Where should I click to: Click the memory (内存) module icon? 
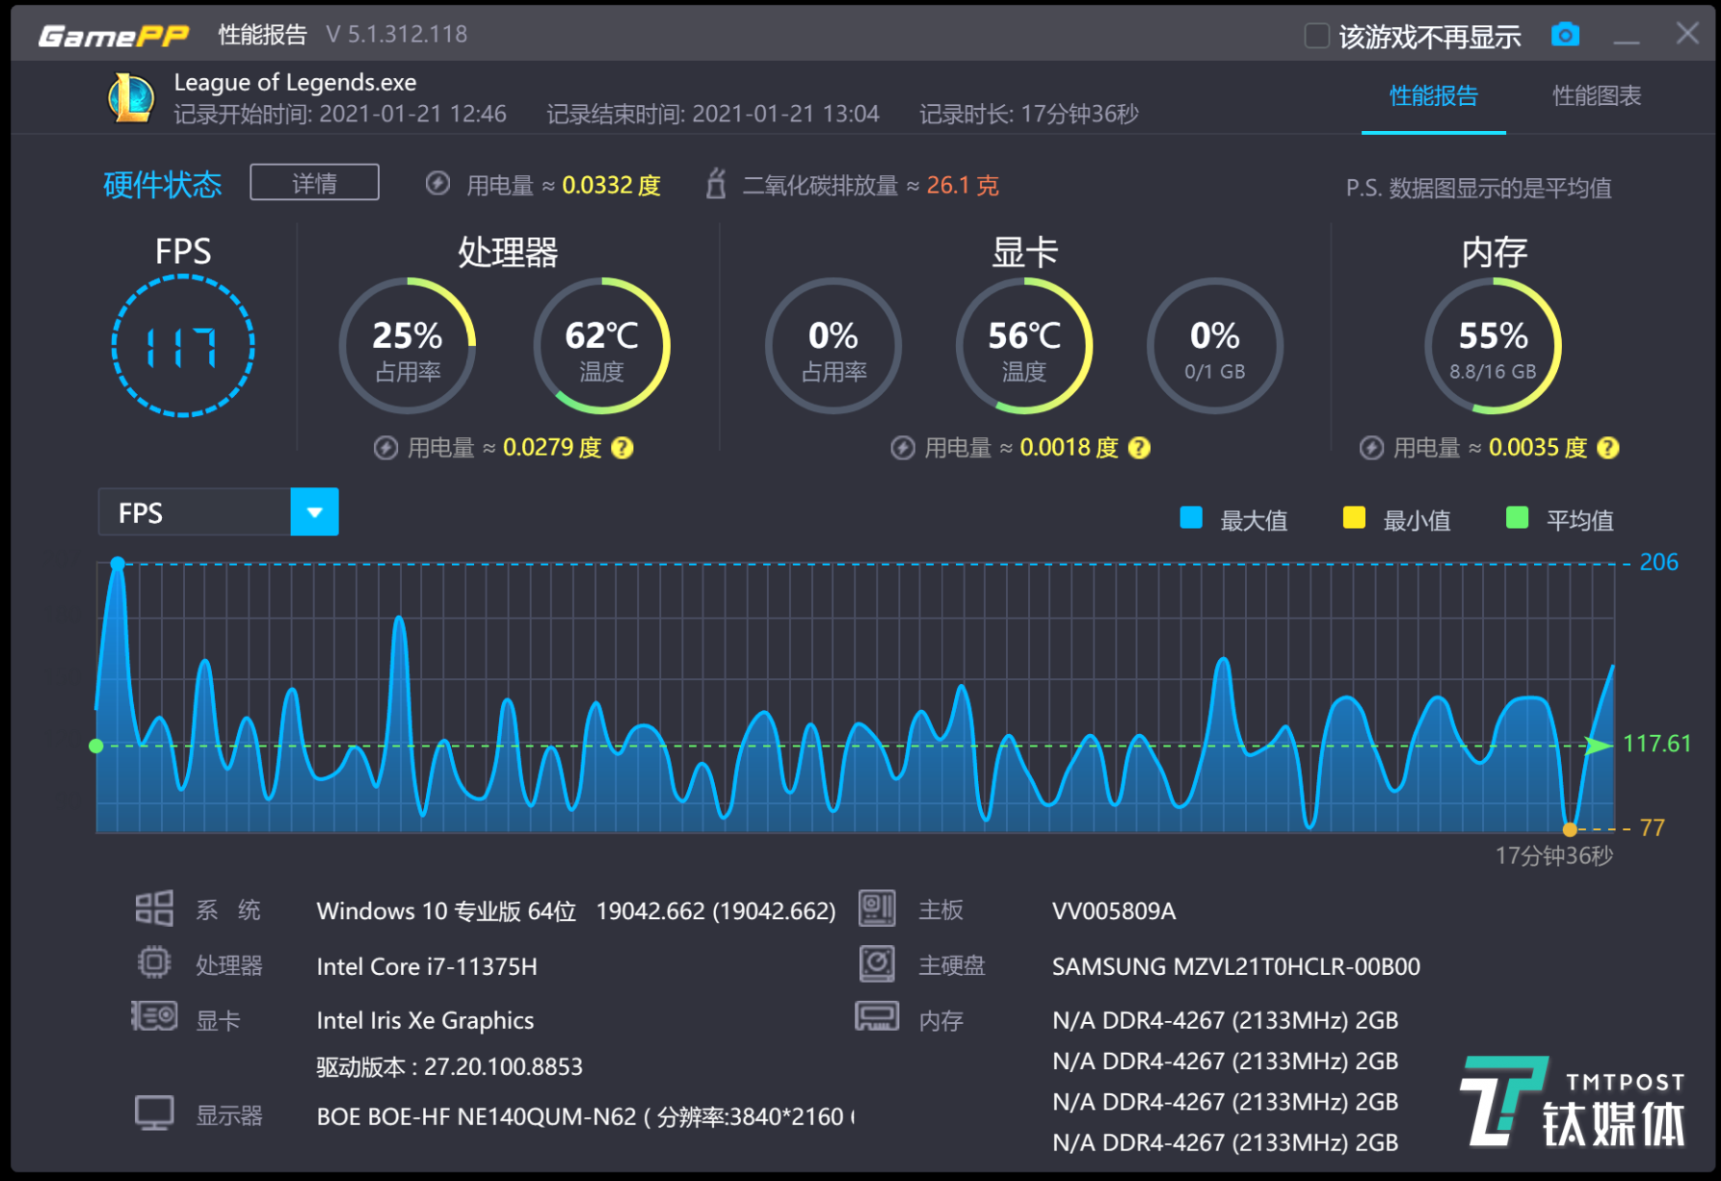coord(877,1016)
